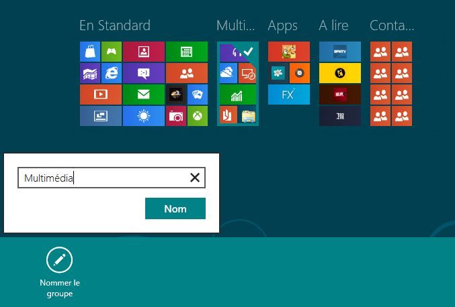This screenshot has width=455, height=307.
Task: Select the Internet Explorer tile
Action: (x=111, y=73)
